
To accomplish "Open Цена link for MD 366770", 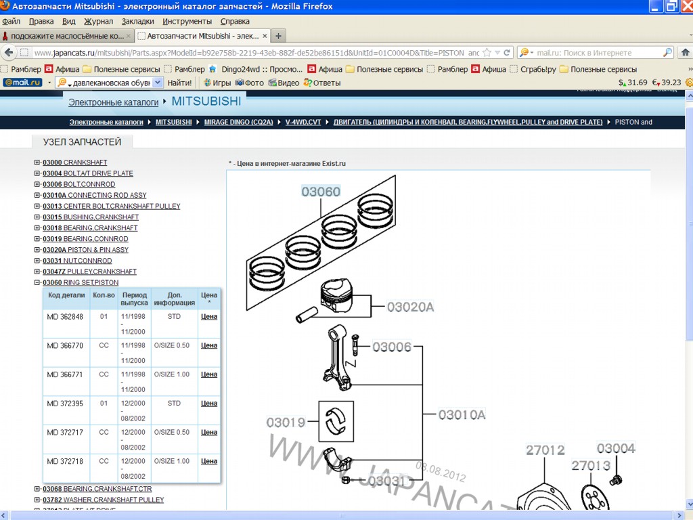I will 209,345.
